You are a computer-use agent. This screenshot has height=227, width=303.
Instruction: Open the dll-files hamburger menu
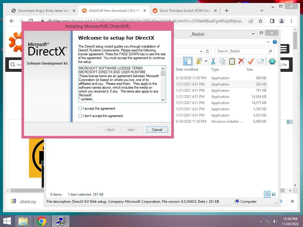pyautogui.click(x=284, y=49)
